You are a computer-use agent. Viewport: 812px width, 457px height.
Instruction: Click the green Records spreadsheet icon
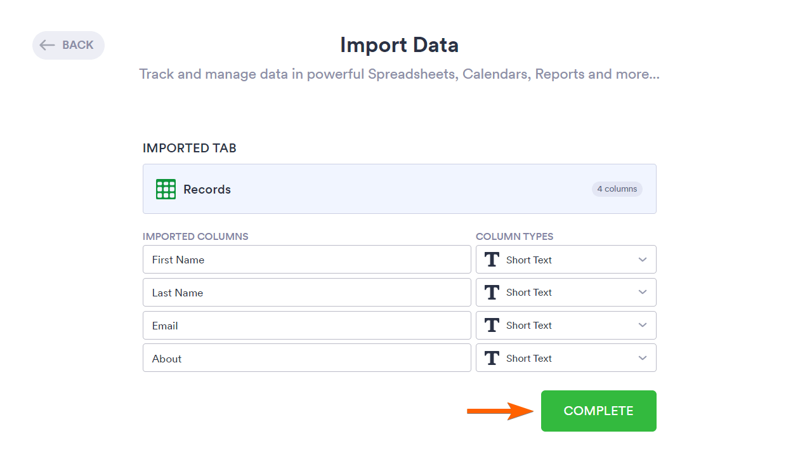pos(166,189)
